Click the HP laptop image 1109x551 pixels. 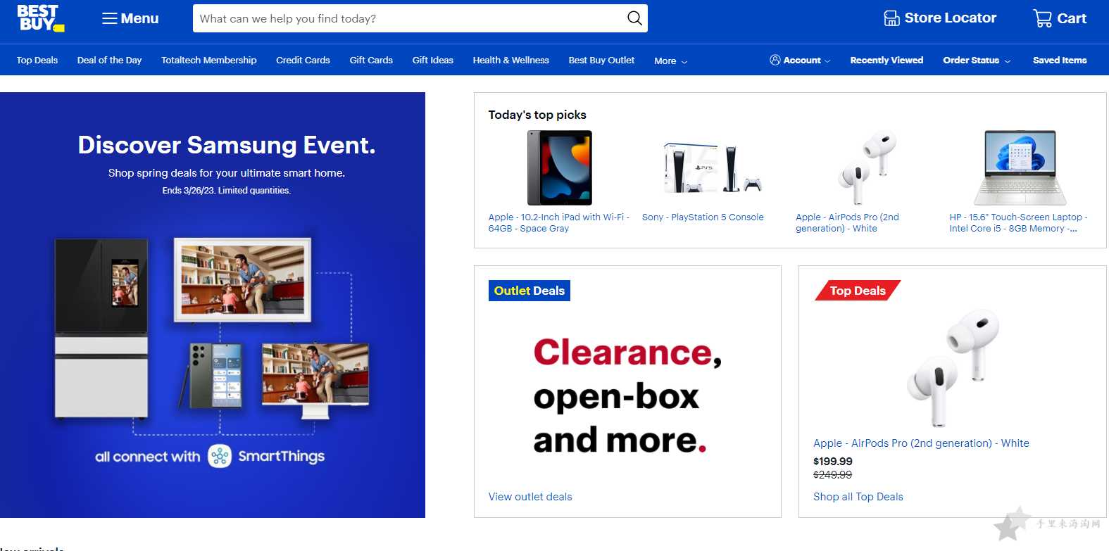(x=1020, y=167)
